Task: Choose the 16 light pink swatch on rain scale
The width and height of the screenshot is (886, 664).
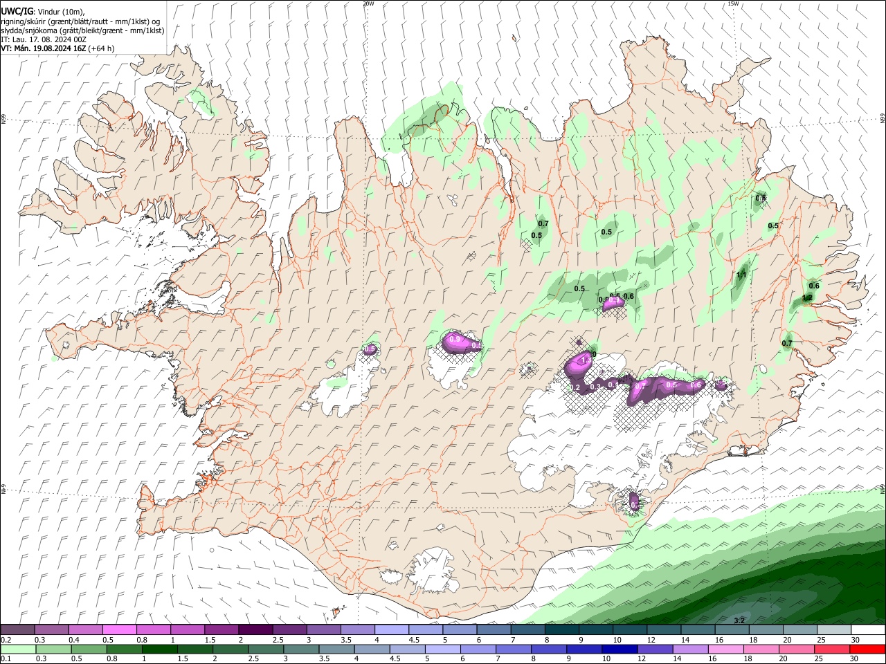Action: tap(726, 649)
